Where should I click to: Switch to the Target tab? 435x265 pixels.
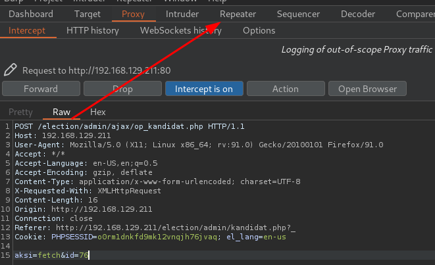point(88,14)
